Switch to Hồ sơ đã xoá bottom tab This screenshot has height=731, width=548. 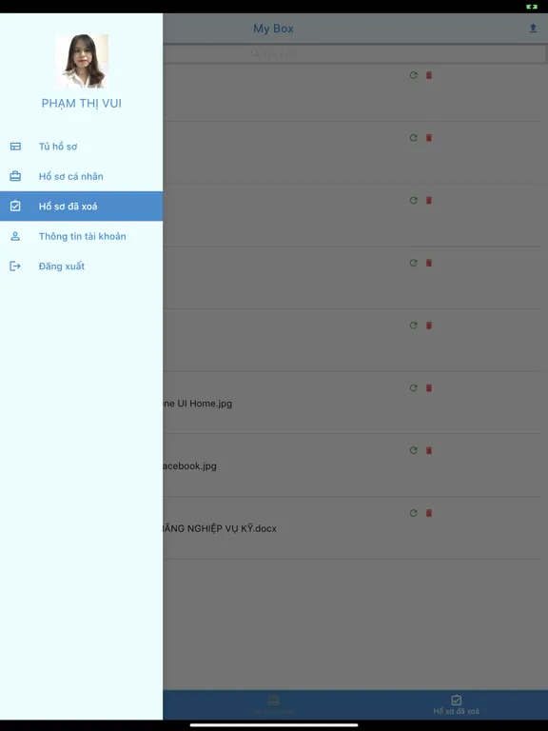(457, 704)
